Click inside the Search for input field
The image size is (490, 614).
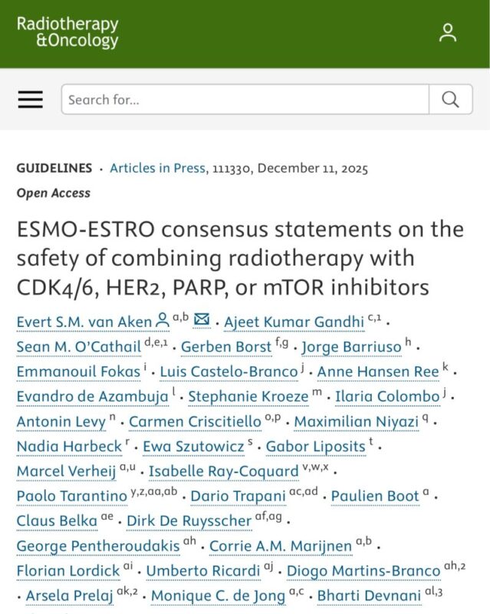coord(230,100)
